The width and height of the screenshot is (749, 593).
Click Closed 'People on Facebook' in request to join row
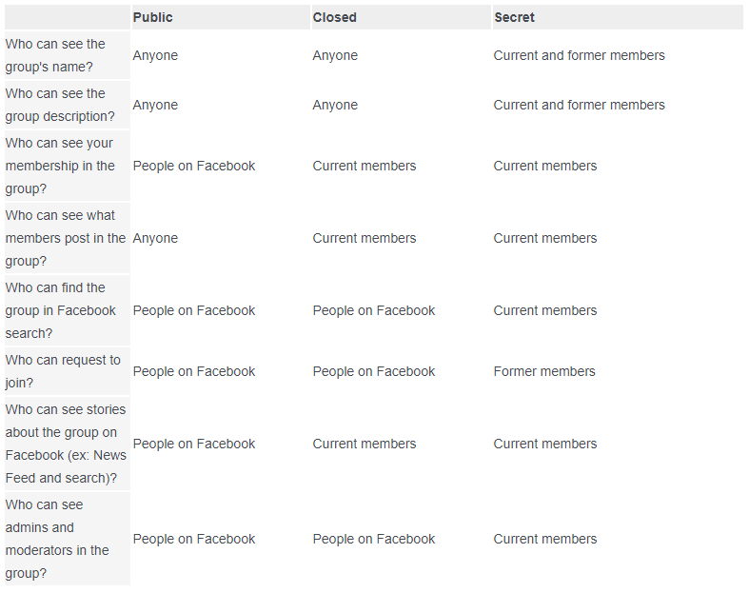coord(373,371)
